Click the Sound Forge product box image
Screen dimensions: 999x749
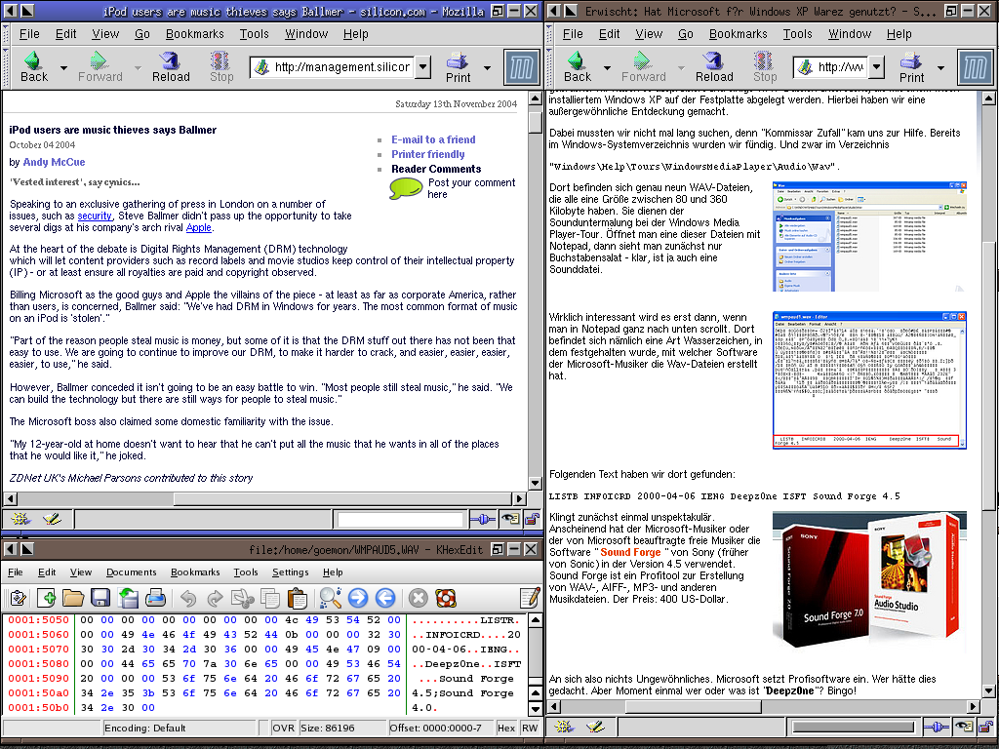click(x=868, y=581)
